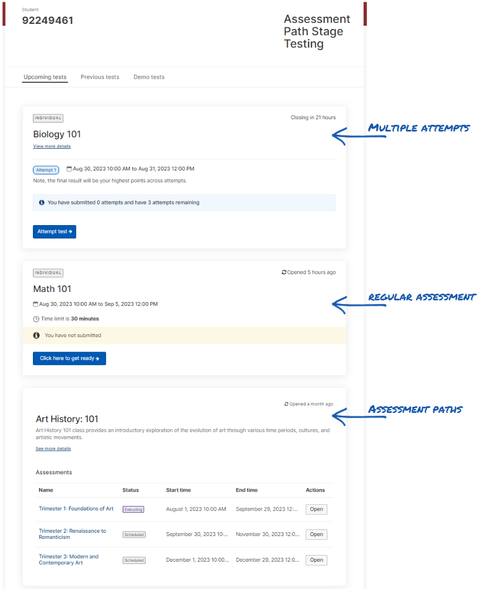Click Open button for Trimester 3 row
This screenshot has width=478, height=589.
coord(316,560)
